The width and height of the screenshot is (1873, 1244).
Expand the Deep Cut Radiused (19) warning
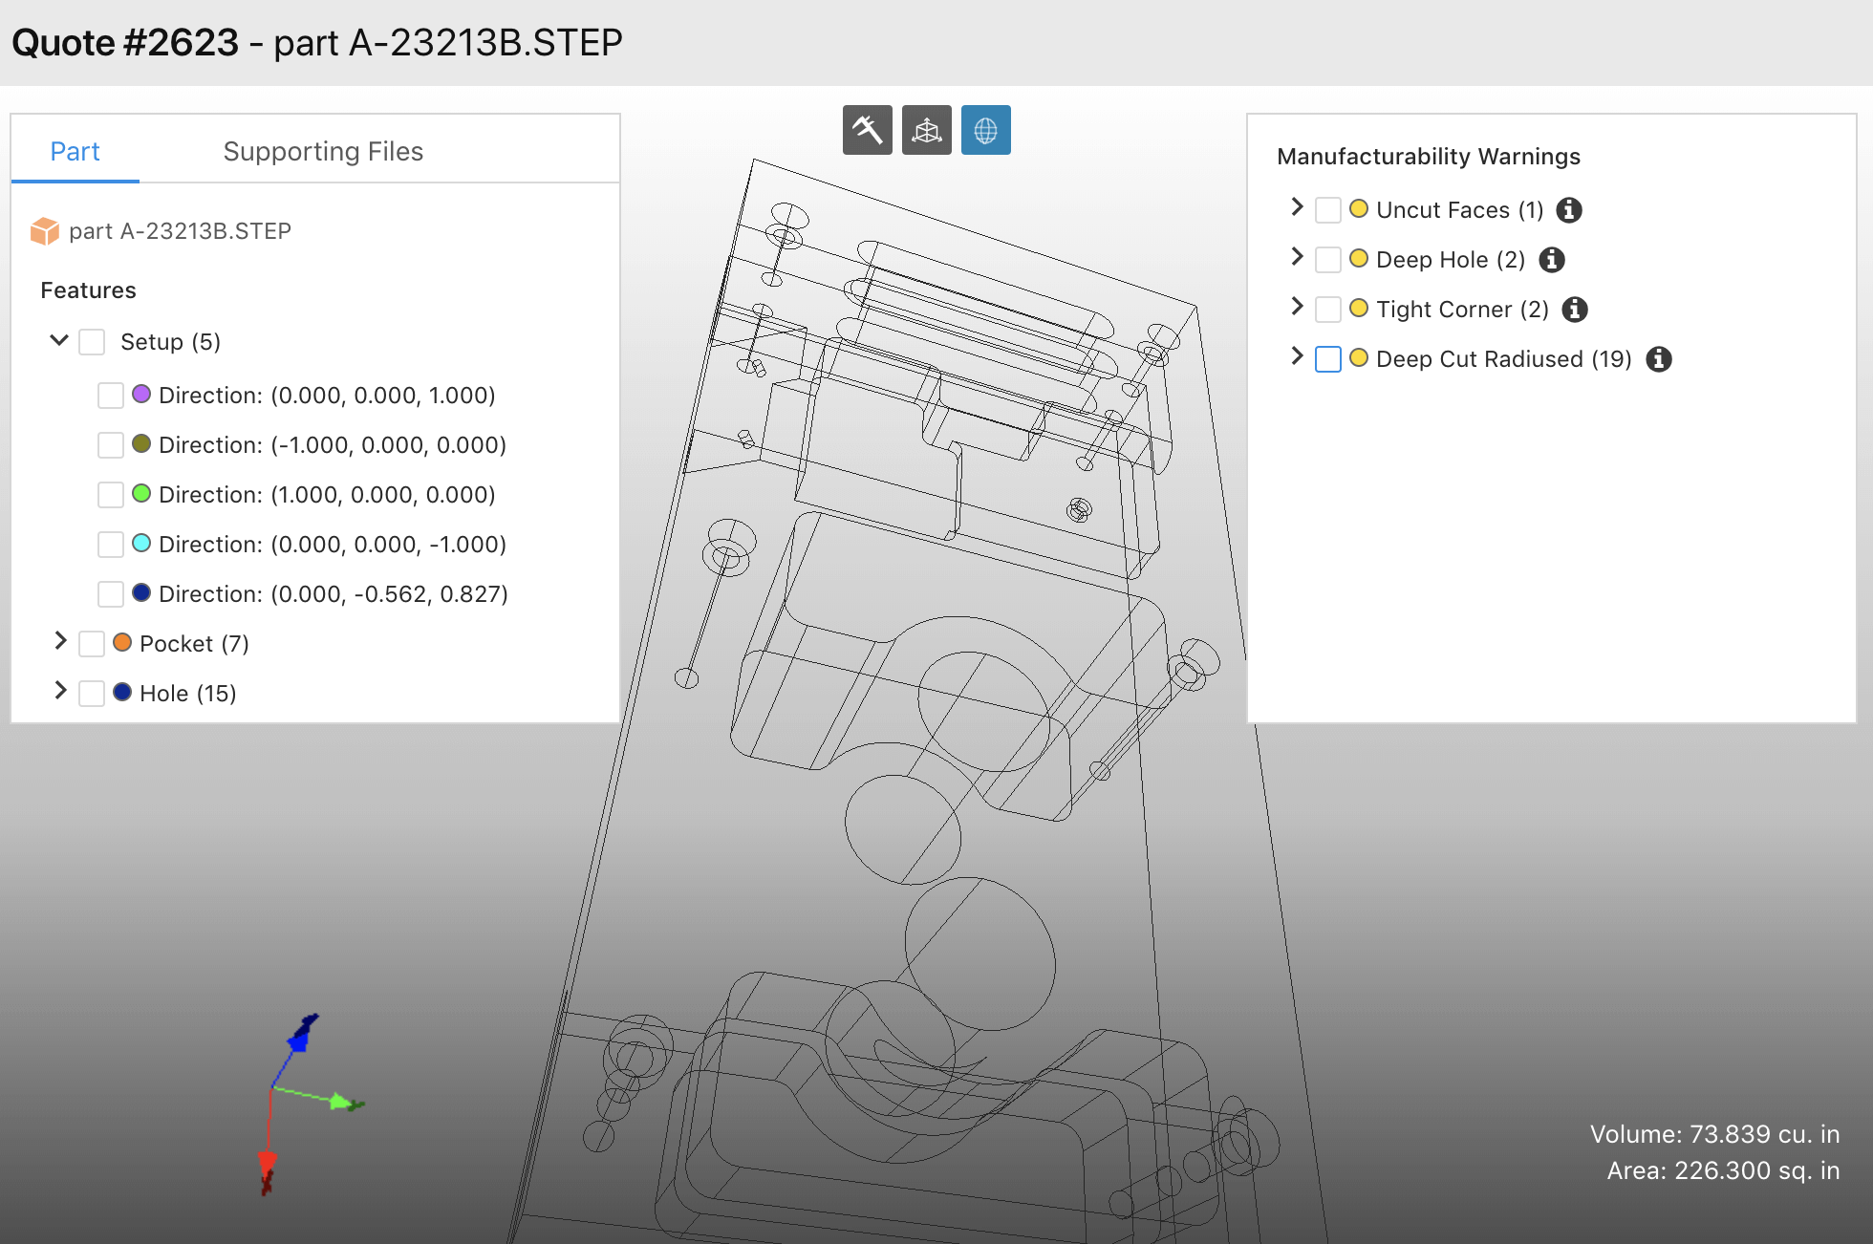(1297, 356)
